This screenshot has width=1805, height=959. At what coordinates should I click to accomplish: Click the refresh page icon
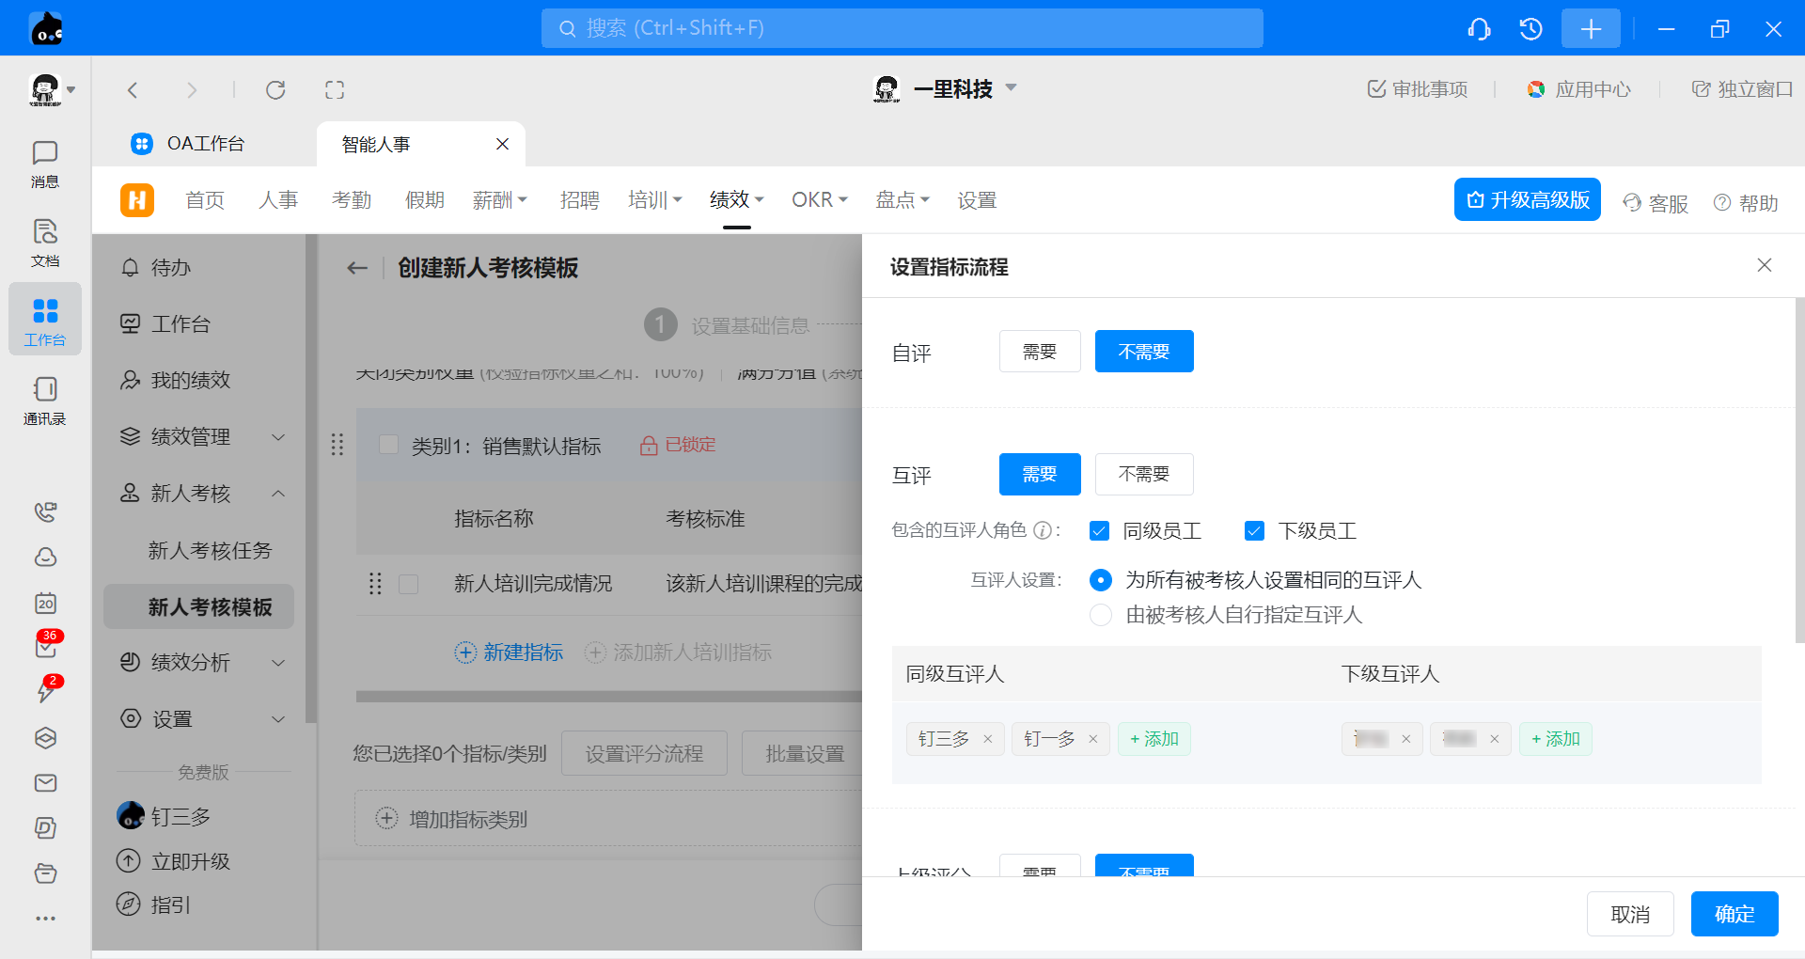pyautogui.click(x=275, y=90)
